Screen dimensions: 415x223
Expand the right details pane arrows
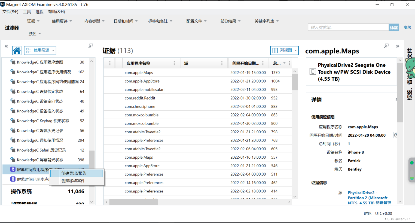point(398,46)
